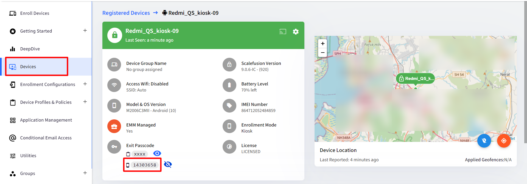Copy the xxxx passcode clipboard icon

tap(128, 154)
